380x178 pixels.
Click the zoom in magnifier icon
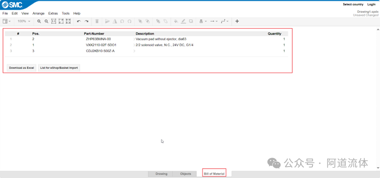coord(39,22)
